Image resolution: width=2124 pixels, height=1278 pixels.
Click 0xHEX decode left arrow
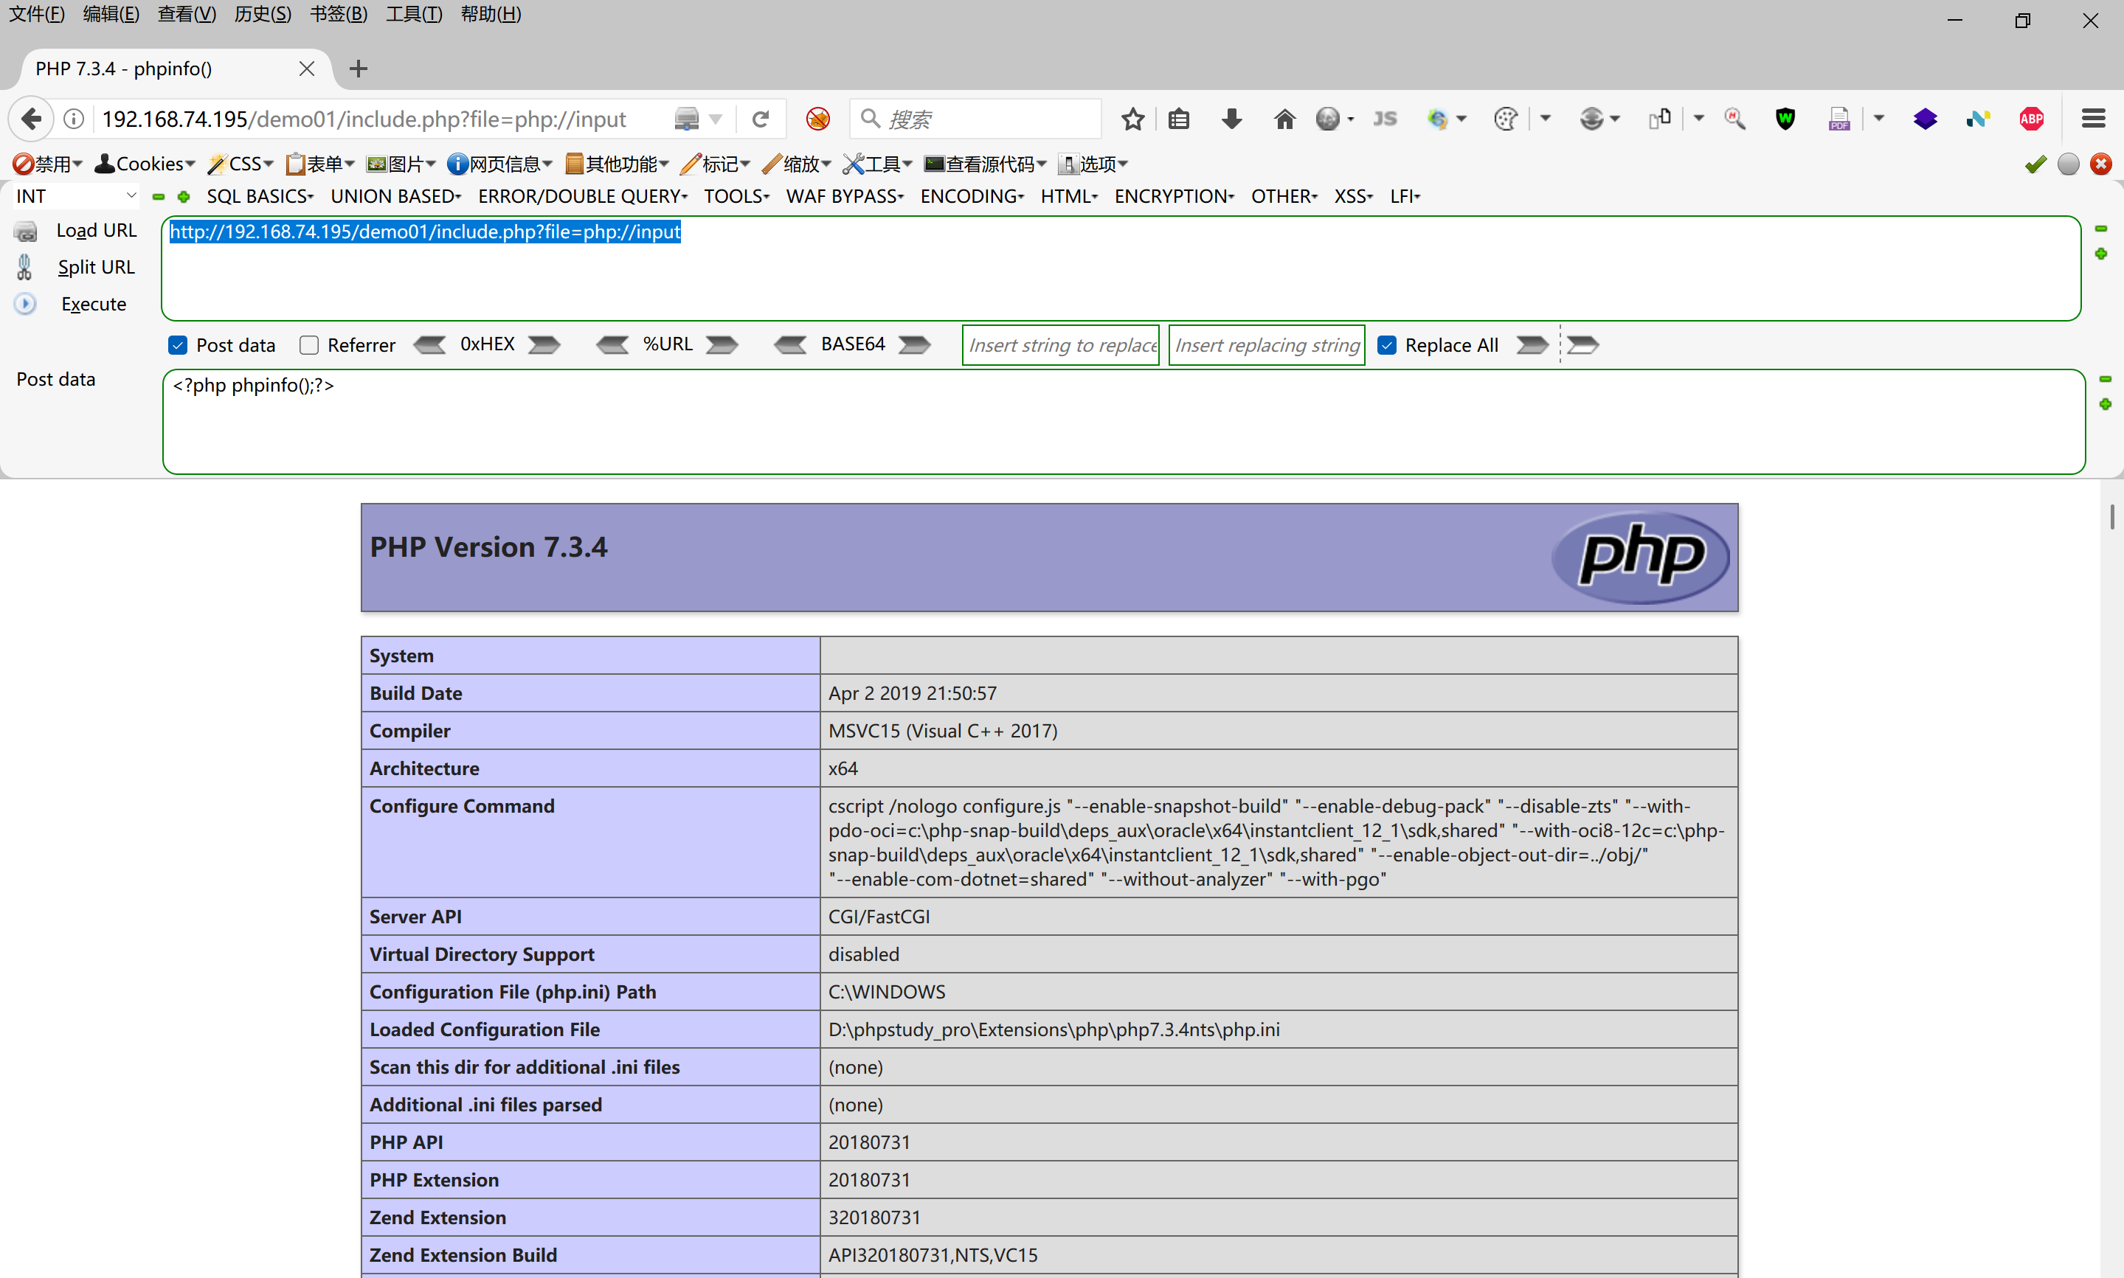pyautogui.click(x=430, y=345)
